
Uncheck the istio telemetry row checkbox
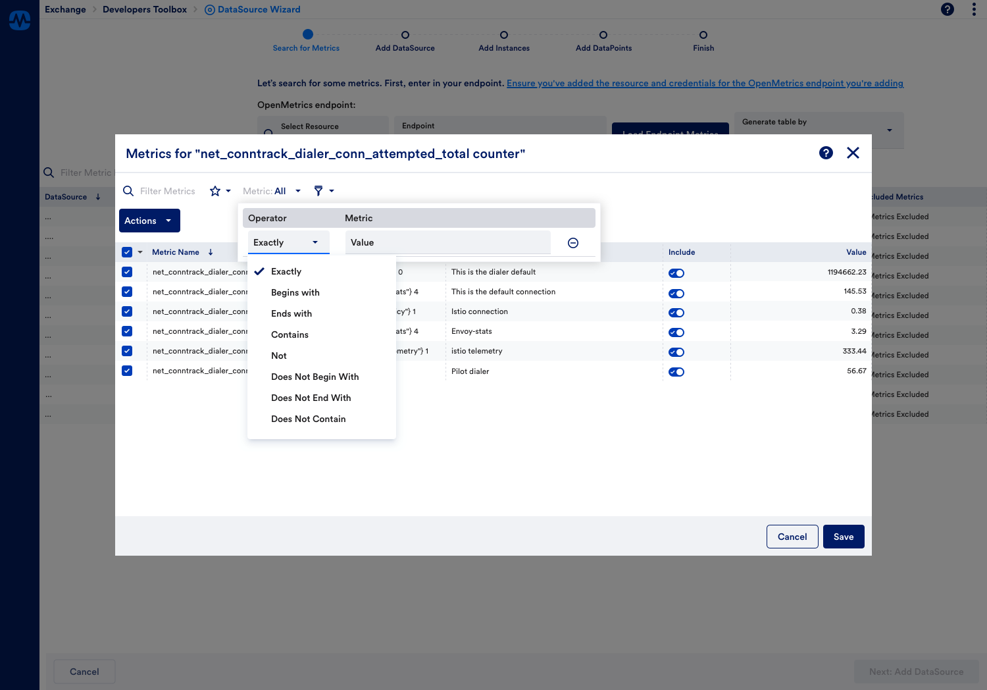coord(127,351)
